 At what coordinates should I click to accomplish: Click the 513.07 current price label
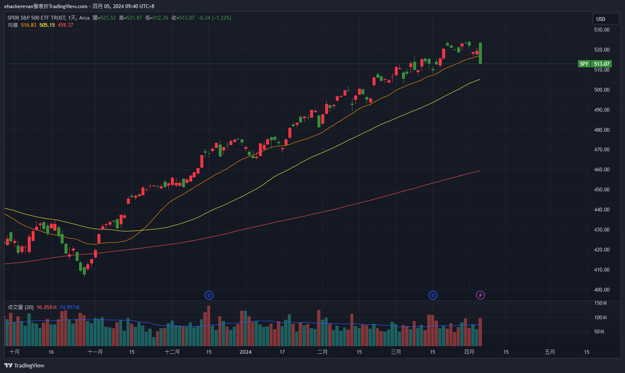pyautogui.click(x=602, y=64)
